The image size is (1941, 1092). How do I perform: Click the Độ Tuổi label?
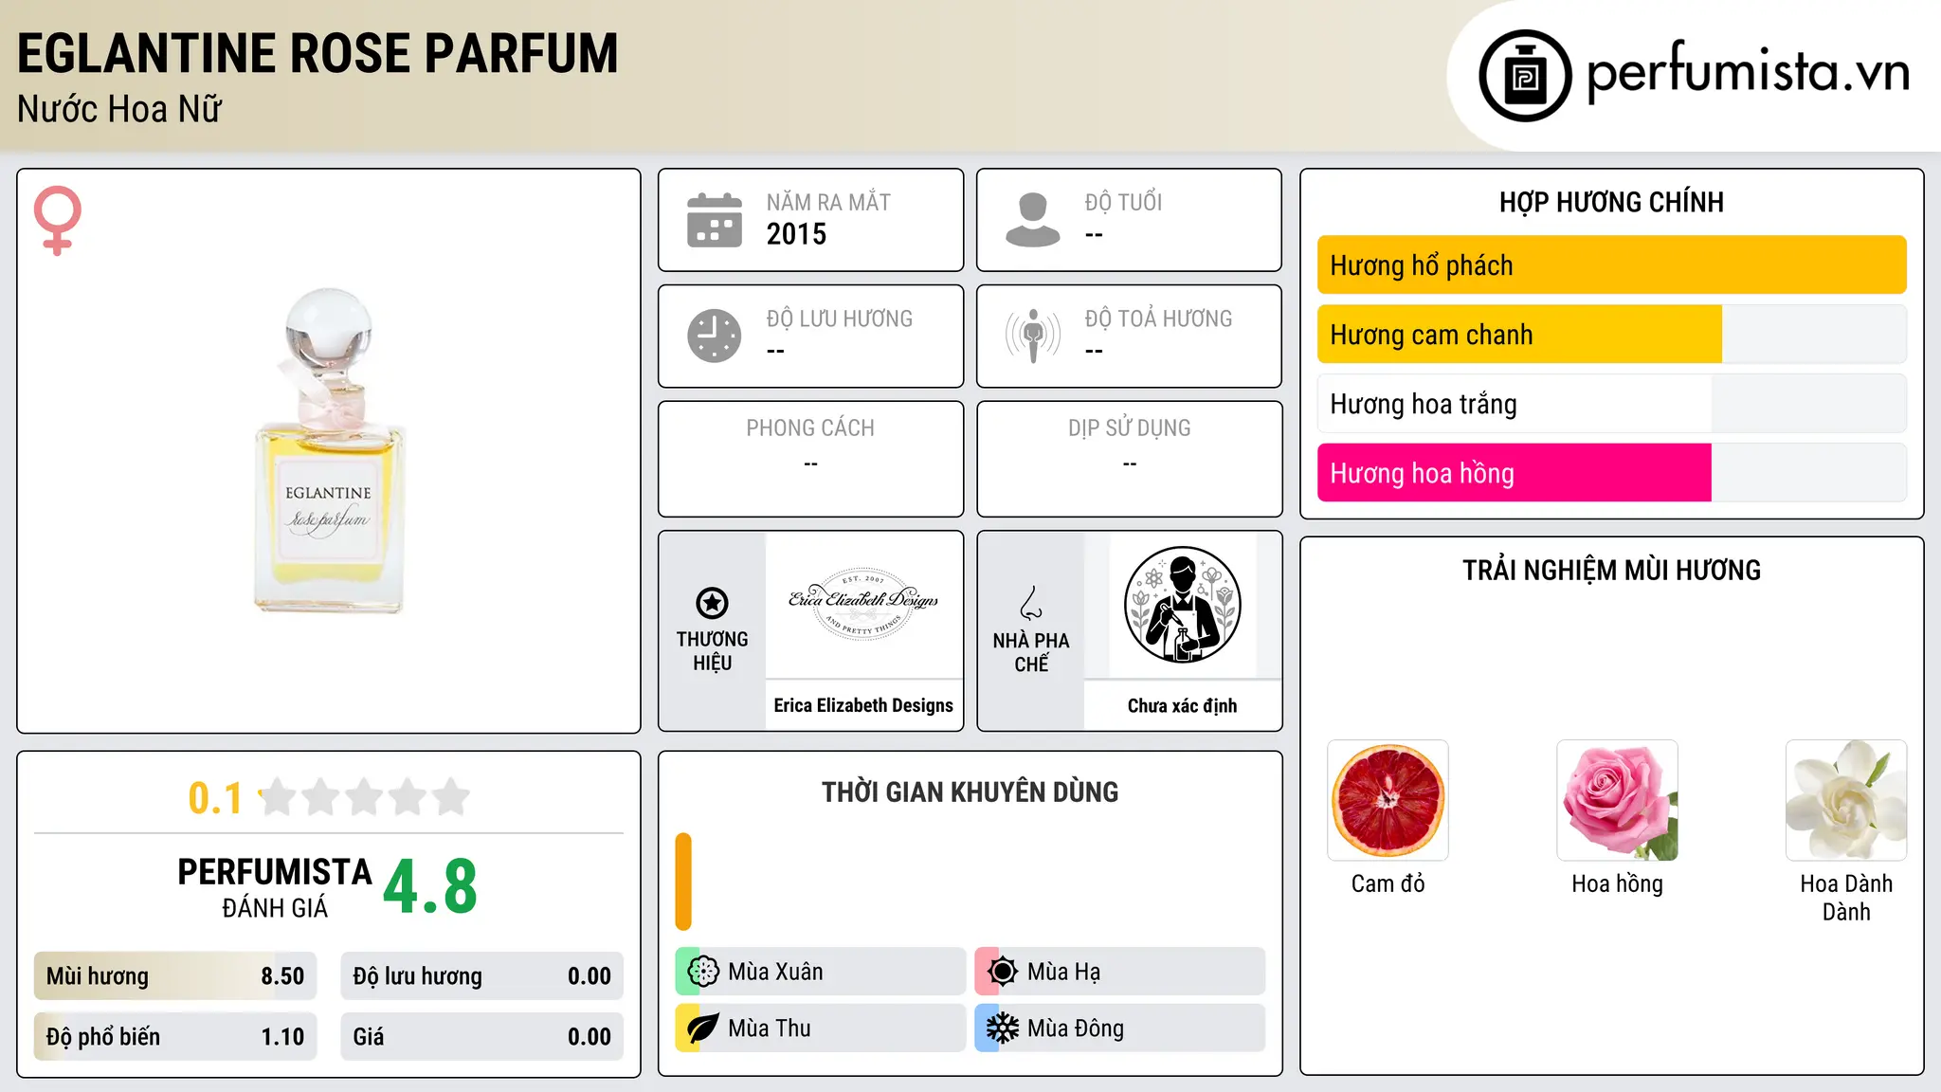pyautogui.click(x=1123, y=202)
